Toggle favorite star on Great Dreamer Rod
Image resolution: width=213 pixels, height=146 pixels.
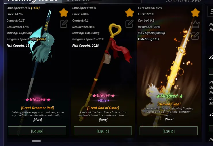[64, 12]
